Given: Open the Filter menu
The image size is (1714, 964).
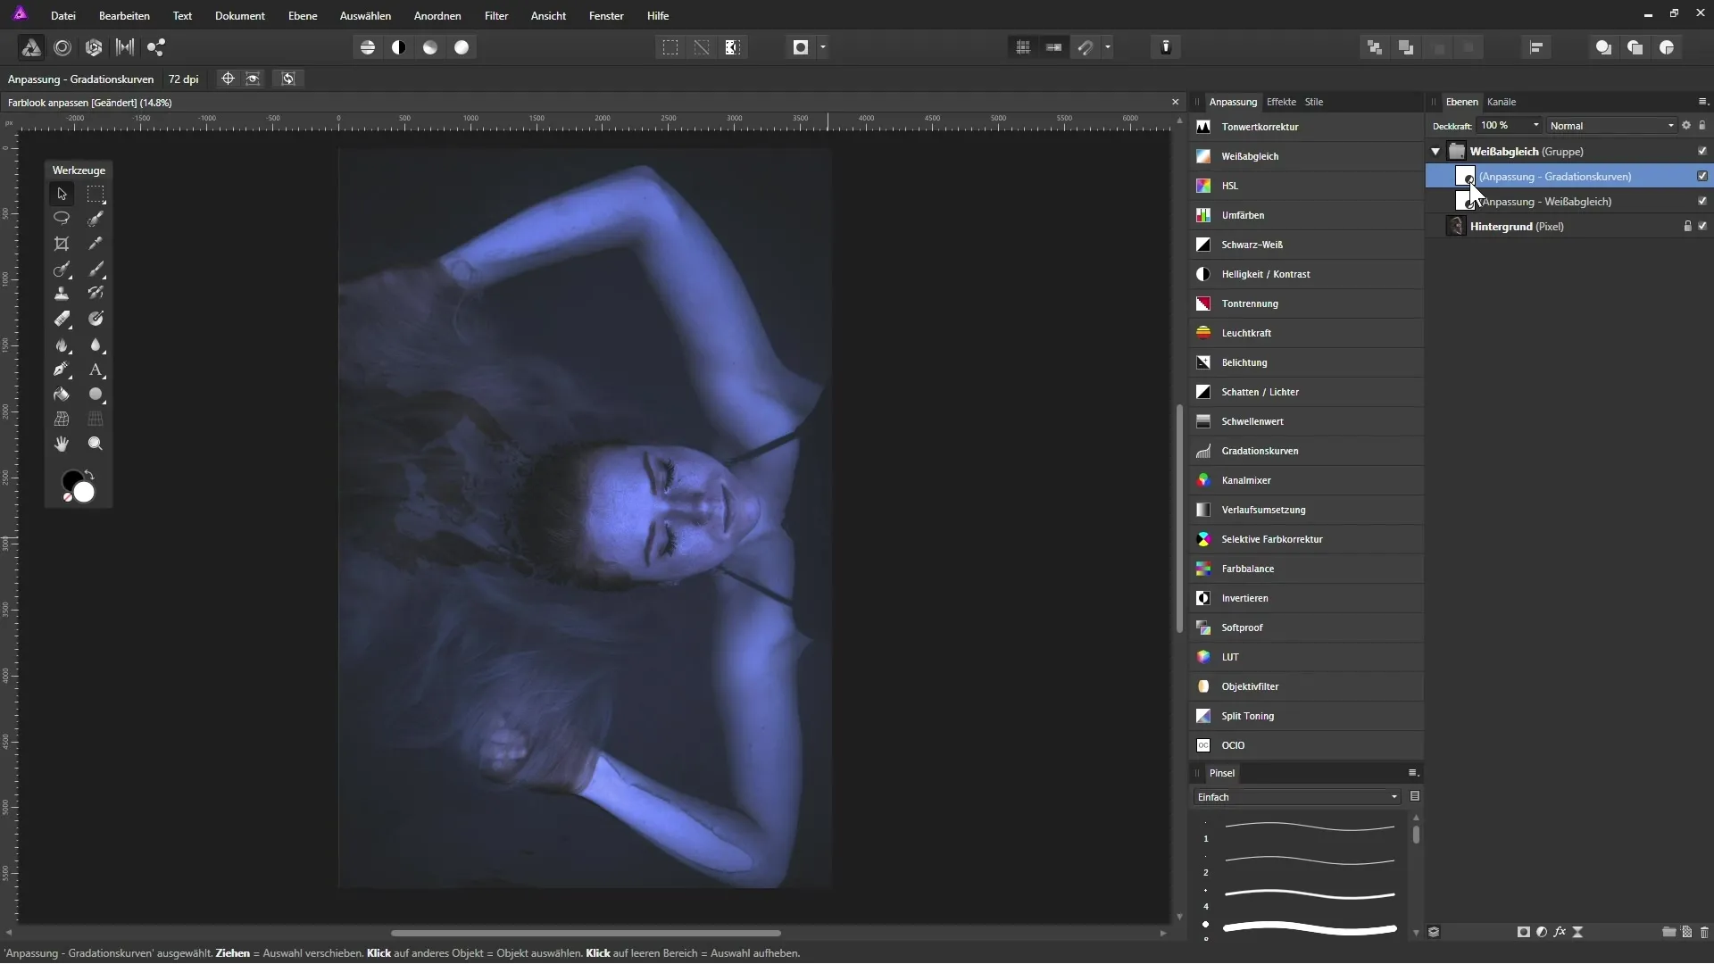Looking at the screenshot, I should 495,16.
